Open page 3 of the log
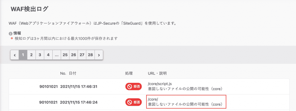 point(40,55)
